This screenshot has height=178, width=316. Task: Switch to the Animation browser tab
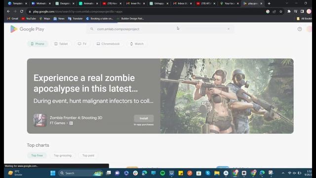pyautogui.click(x=88, y=3)
